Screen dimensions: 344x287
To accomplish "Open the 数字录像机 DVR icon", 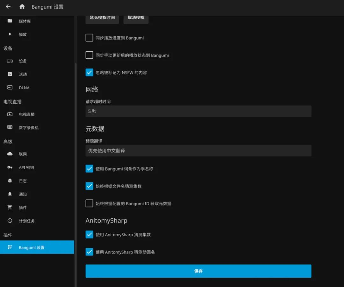I will [x=10, y=127].
